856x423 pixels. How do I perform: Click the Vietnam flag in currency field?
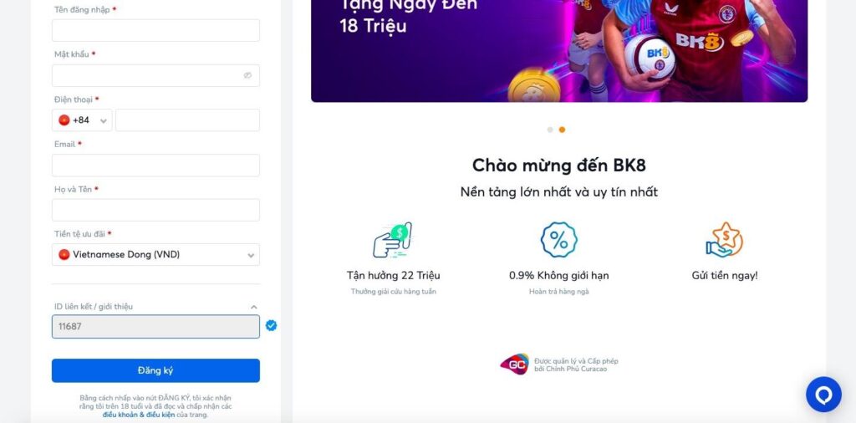[64, 254]
